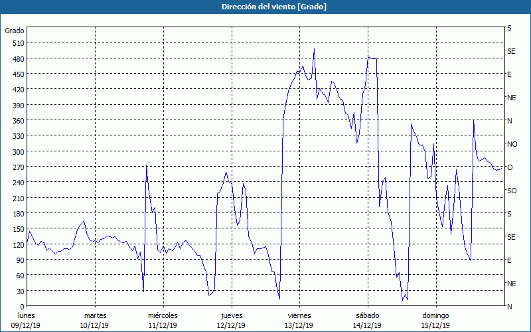The width and height of the screenshot is (531, 332).
Task: Click the 360 degree axis label
Action: 19,121
